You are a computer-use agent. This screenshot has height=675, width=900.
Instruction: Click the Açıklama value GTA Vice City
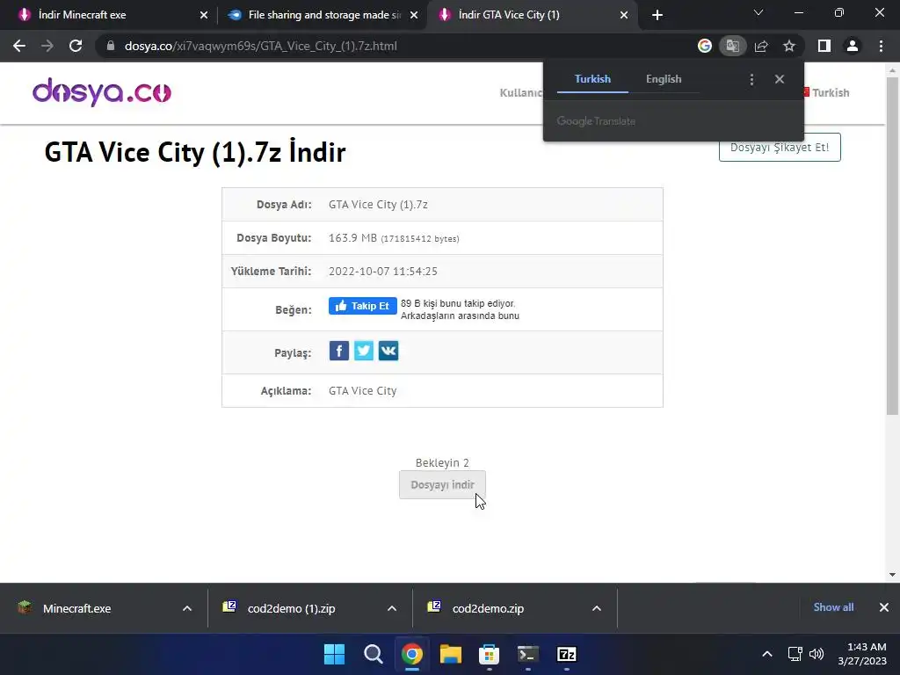click(x=363, y=391)
